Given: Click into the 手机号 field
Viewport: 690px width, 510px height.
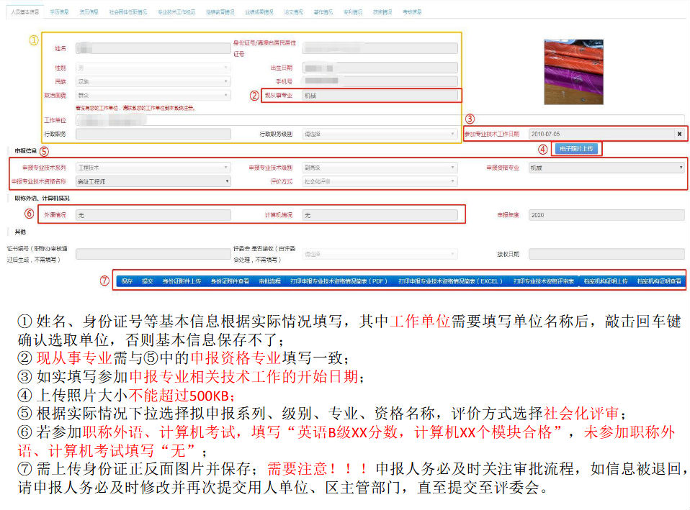Looking at the screenshot, I should [380, 81].
